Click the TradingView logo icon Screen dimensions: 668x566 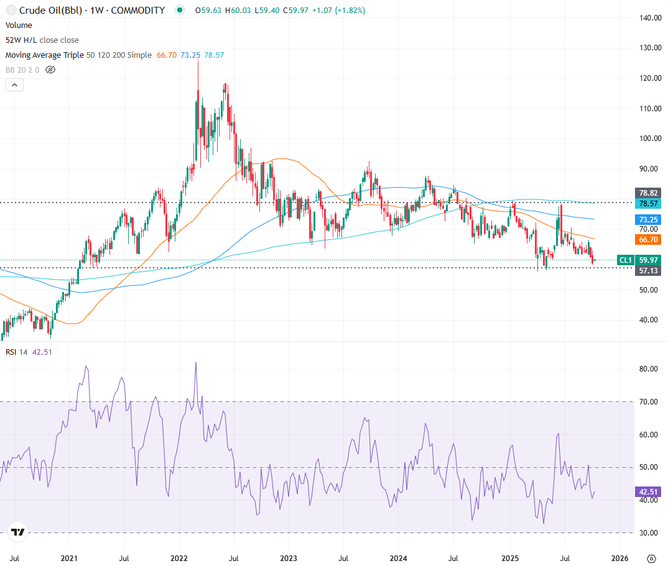coord(18,532)
